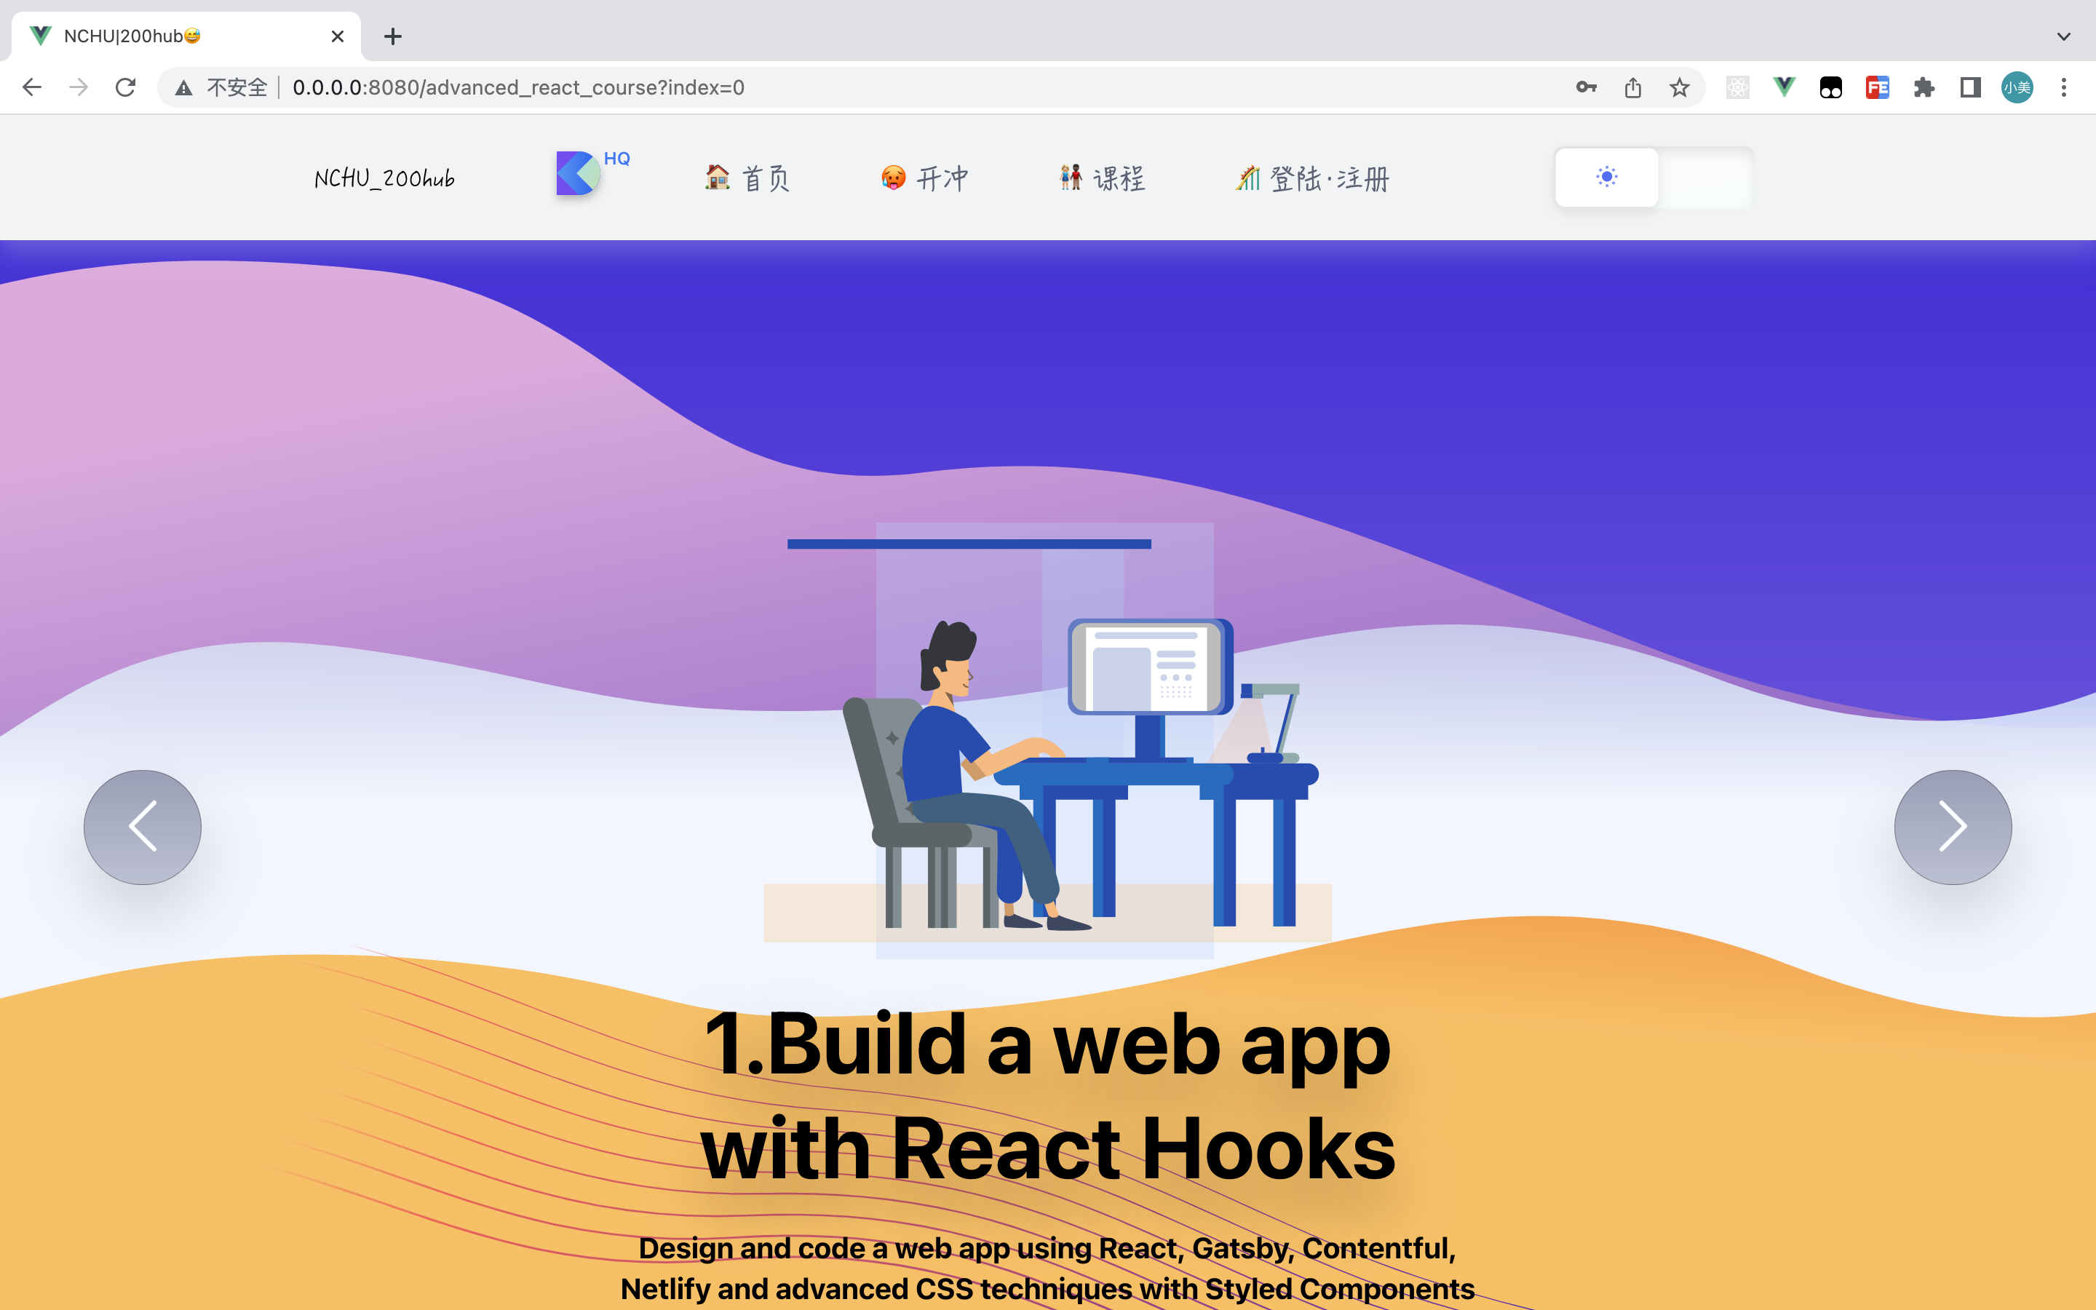Screen dimensions: 2096x1310
Task: Click the heading '1.Build a web app with React Hooks'
Action: click(1048, 1096)
